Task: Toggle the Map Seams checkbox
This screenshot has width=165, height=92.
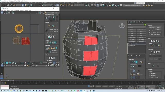Action: [x=150, y=74]
